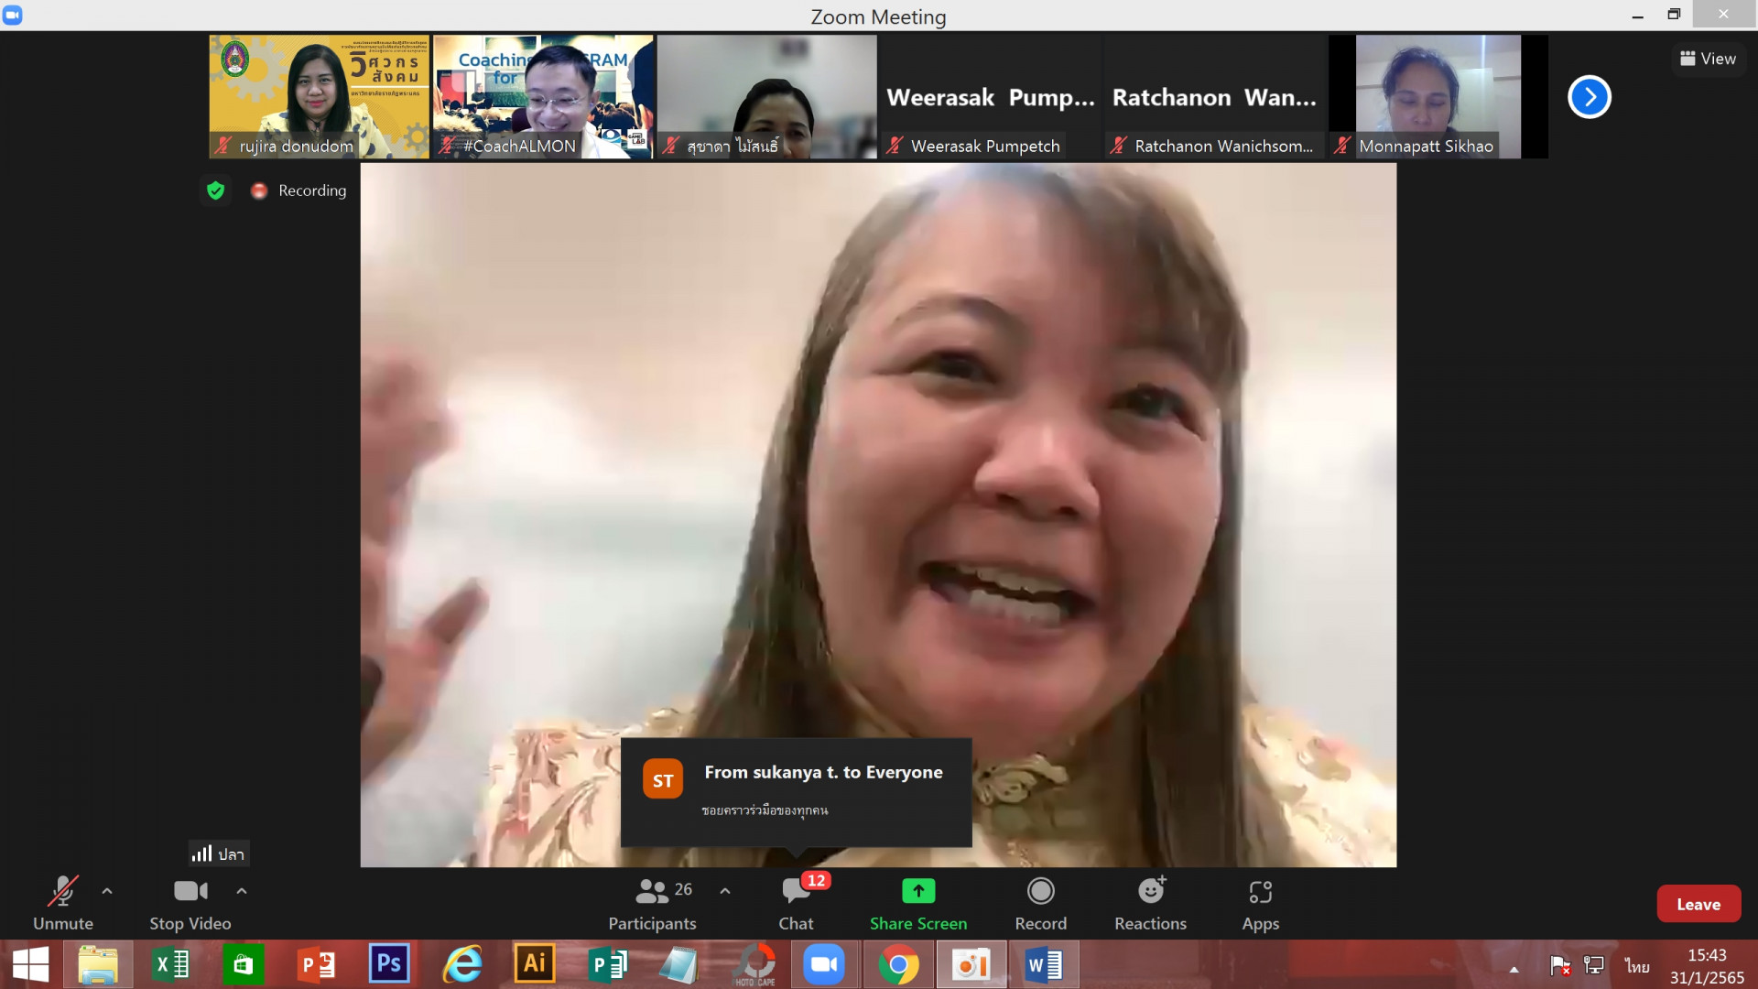Select #CoachALMON's video thumbnail
The image size is (1758, 989).
tap(543, 97)
